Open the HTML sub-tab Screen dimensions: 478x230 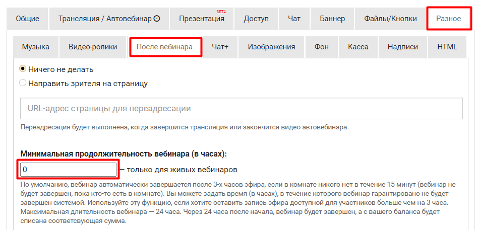pyautogui.click(x=447, y=47)
